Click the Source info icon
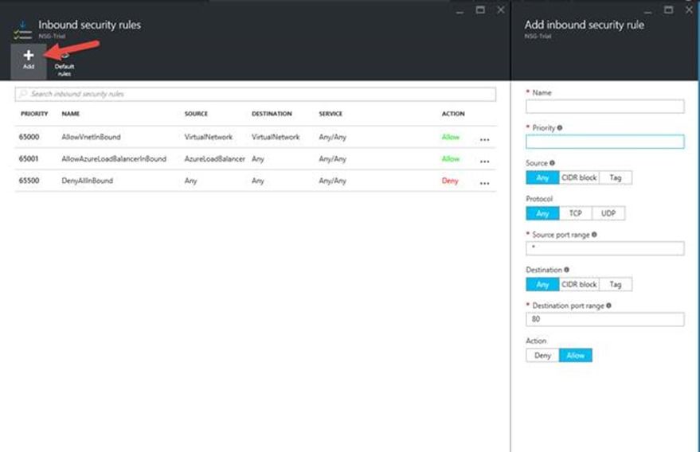700x452 pixels. coord(552,163)
